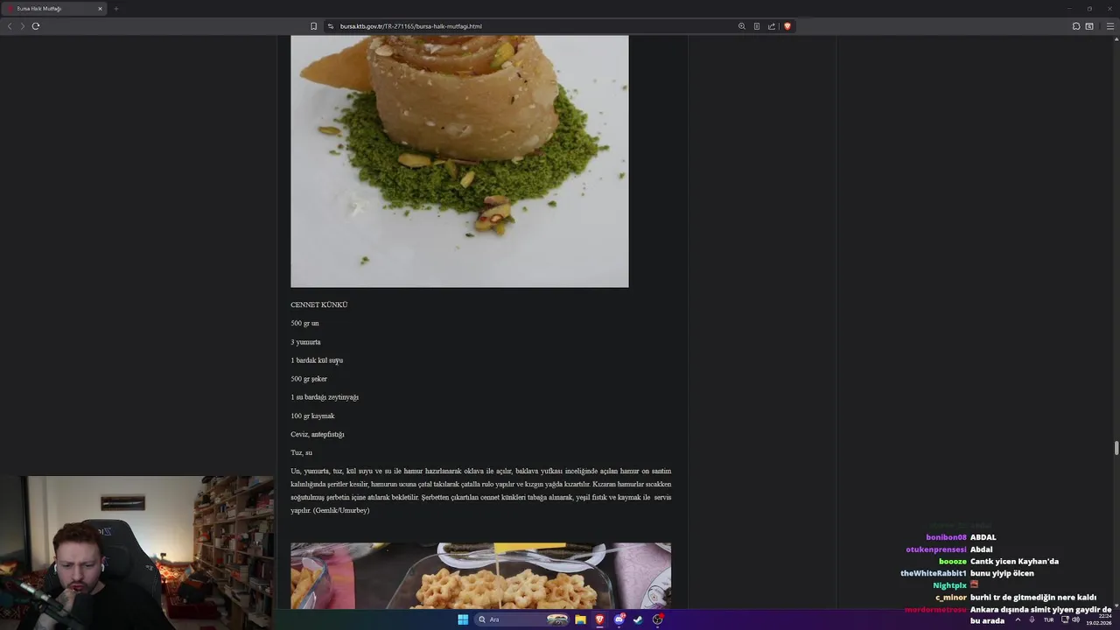
Task: Click the taskbar search box labeled Ara
Action: pos(521,619)
